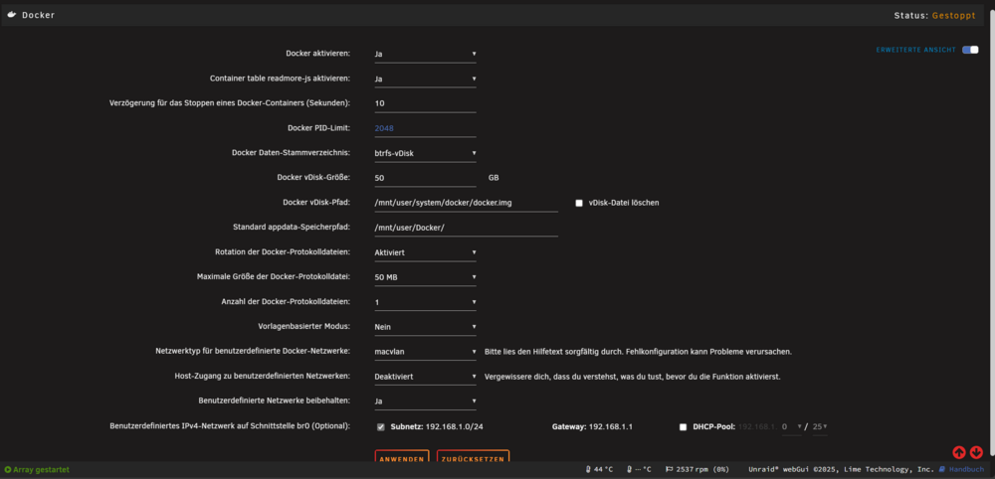Open the DHCP-Pool start address dropdown
This screenshot has height=479, width=995.
pyautogui.click(x=792, y=427)
